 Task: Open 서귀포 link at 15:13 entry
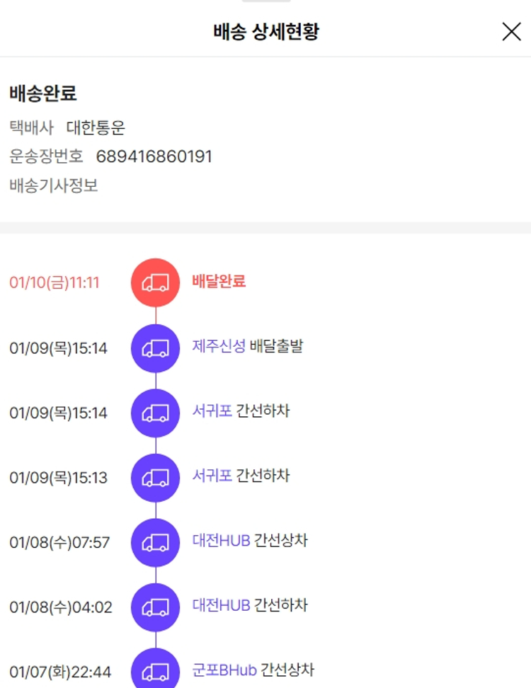click(212, 476)
